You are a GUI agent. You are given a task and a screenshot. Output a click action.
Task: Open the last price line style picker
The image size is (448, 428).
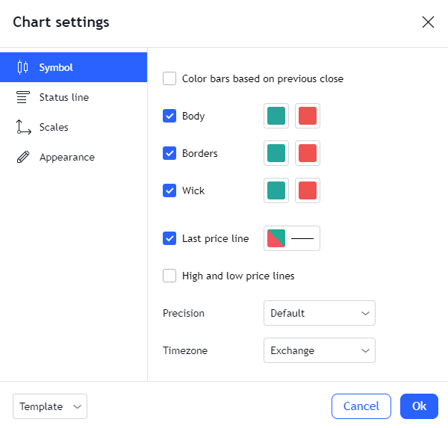coord(302,238)
